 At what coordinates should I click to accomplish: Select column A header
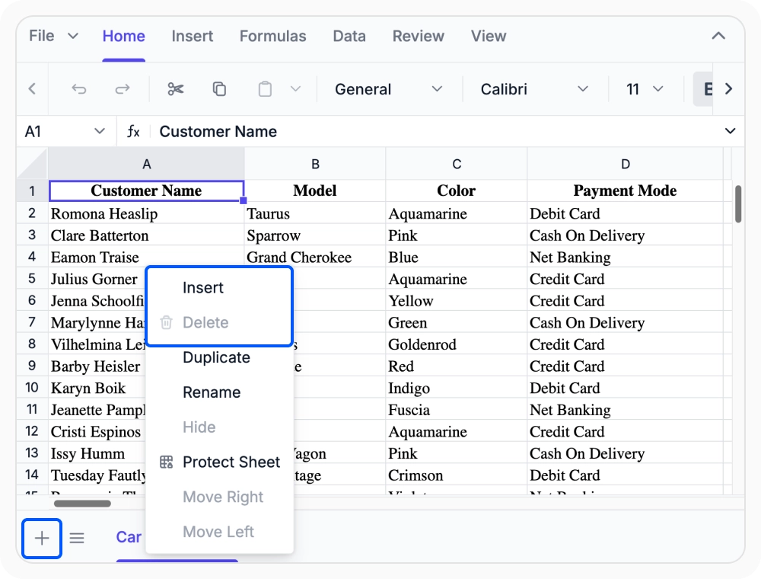pyautogui.click(x=146, y=165)
